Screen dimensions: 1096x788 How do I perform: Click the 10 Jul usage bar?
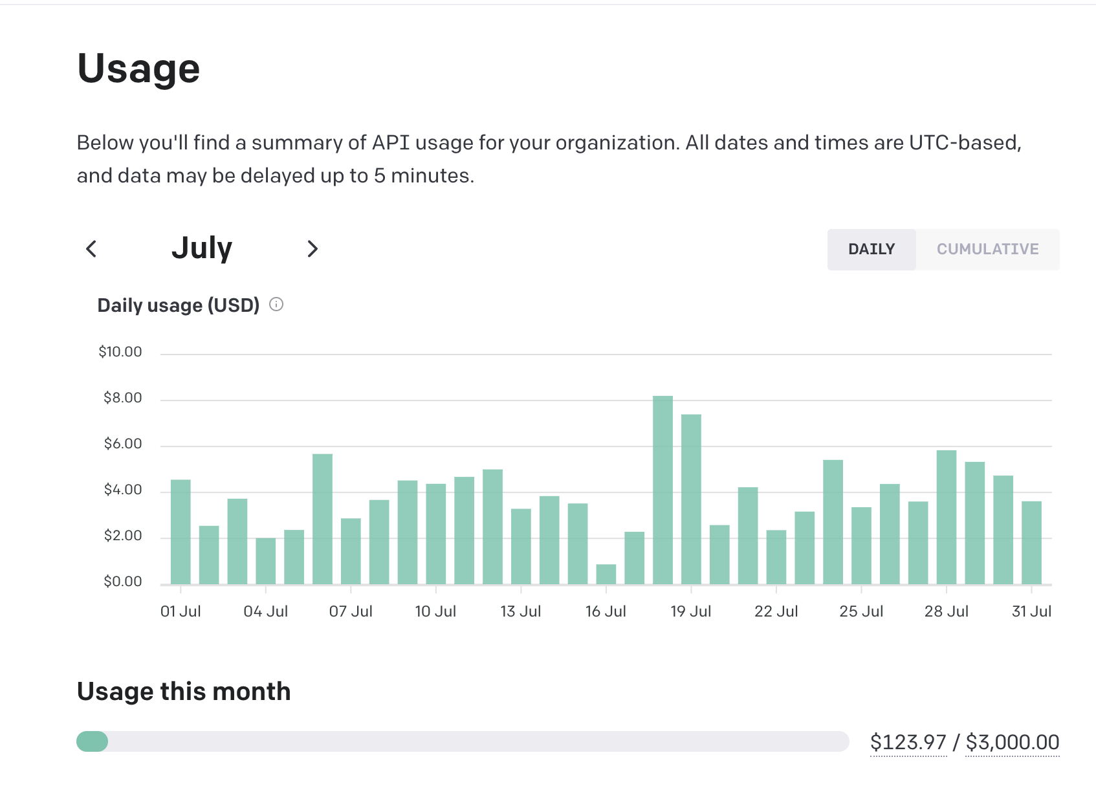pyautogui.click(x=436, y=534)
